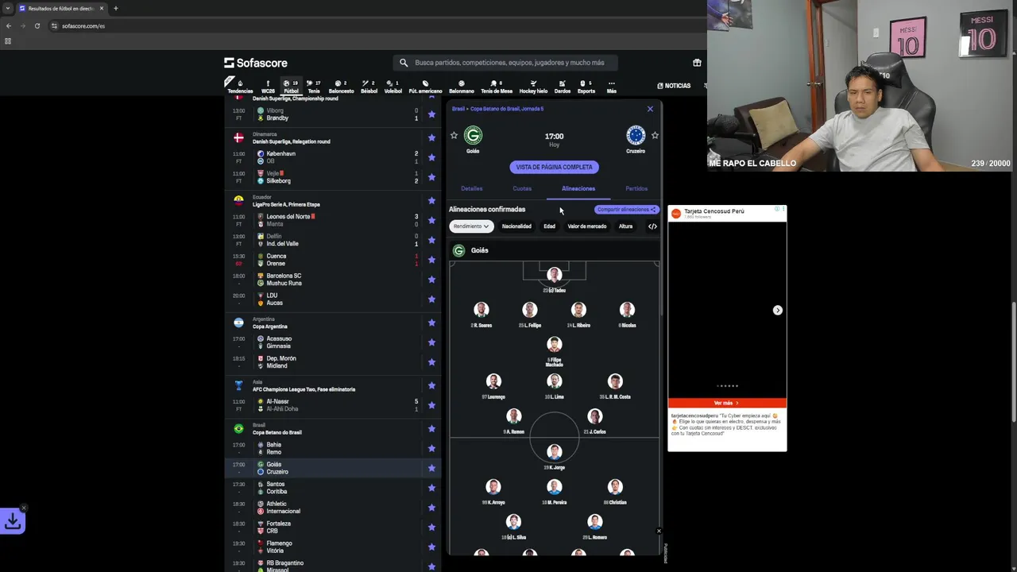Screen dimensions: 1017x572
Task: Open the Tendencias sports category
Action: point(240,87)
